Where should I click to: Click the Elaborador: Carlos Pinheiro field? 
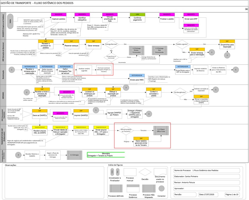(x=206, y=176)
